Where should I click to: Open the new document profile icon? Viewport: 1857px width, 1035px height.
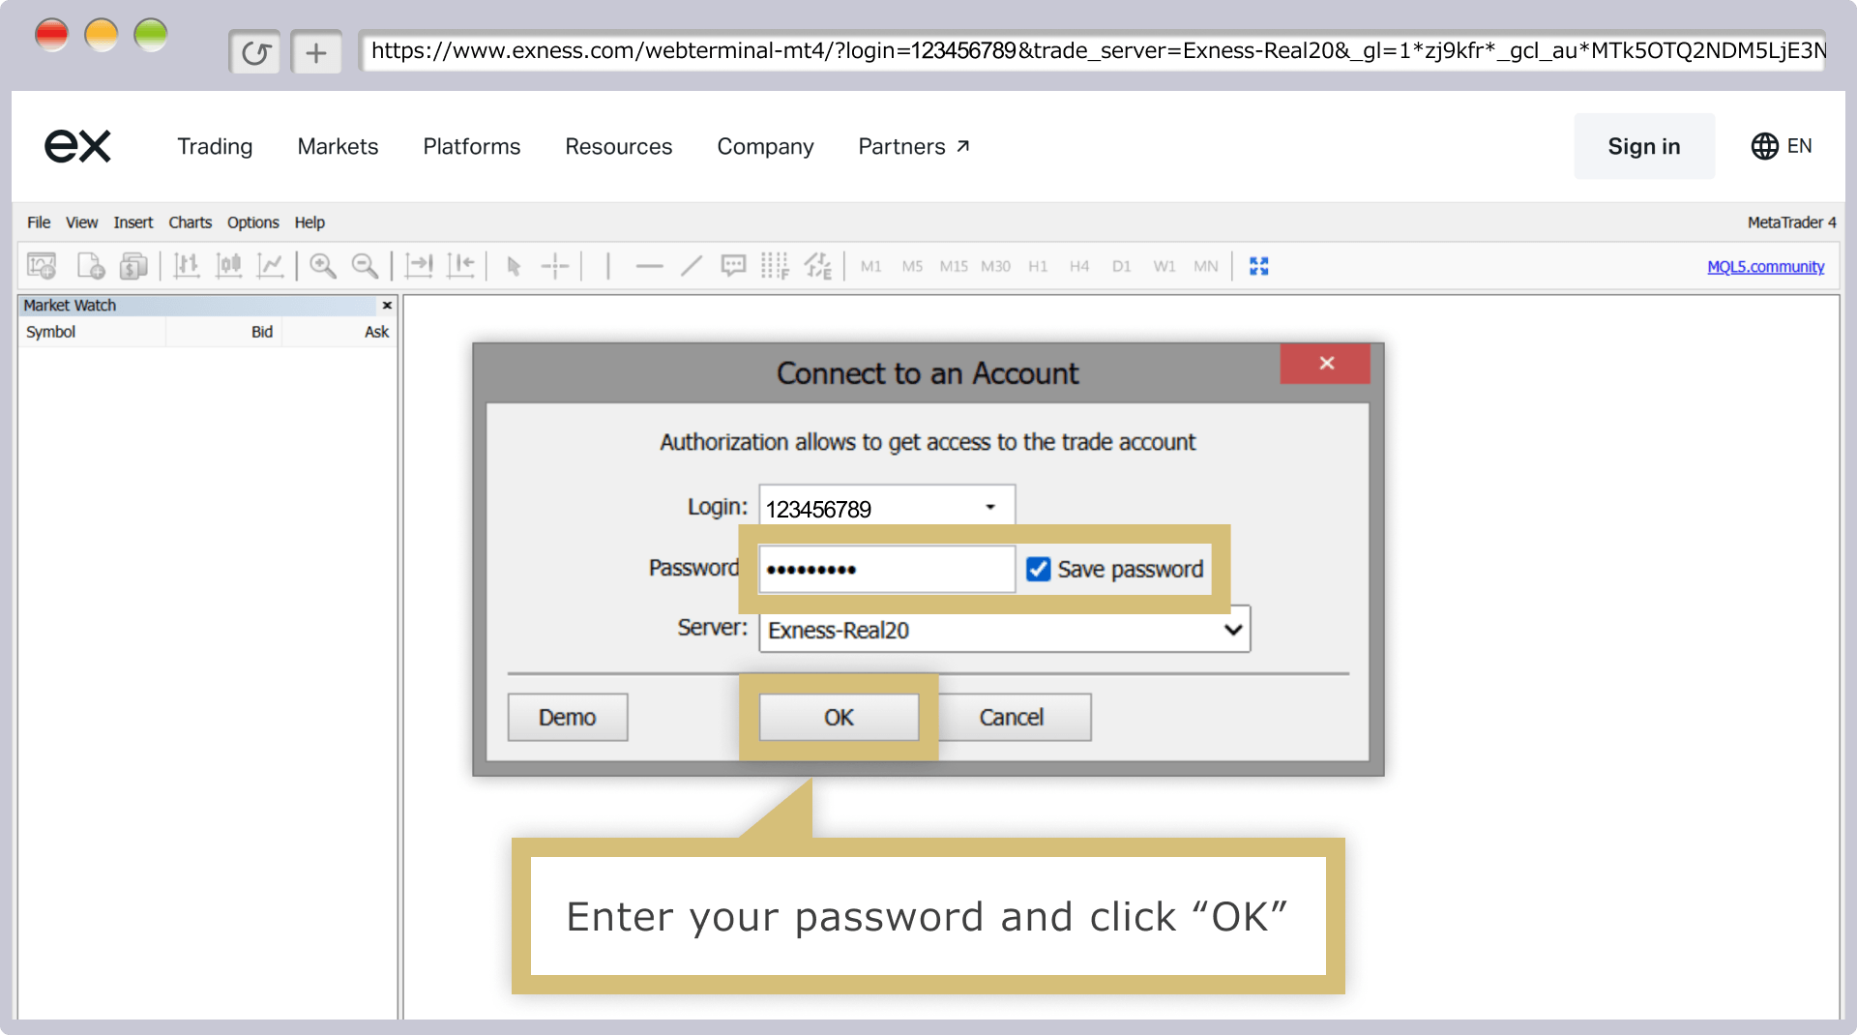91,266
